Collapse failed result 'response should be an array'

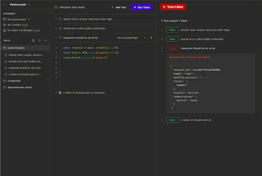[x=162, y=48]
